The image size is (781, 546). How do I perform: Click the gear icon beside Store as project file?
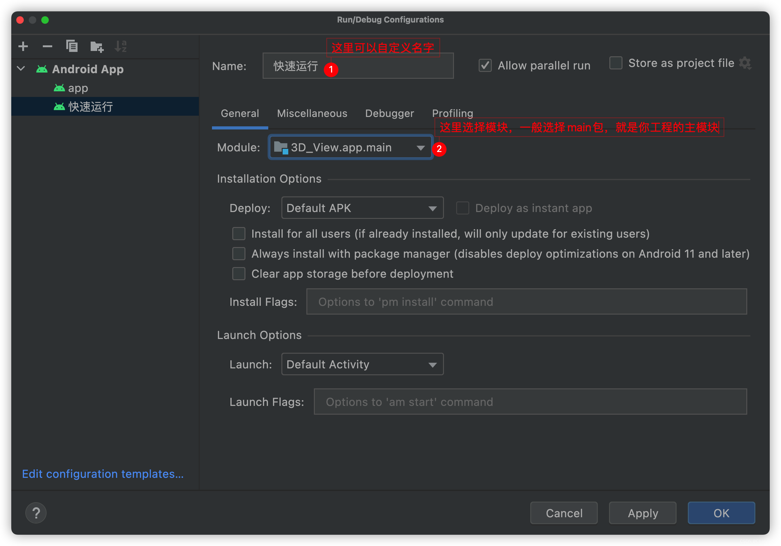tap(745, 63)
